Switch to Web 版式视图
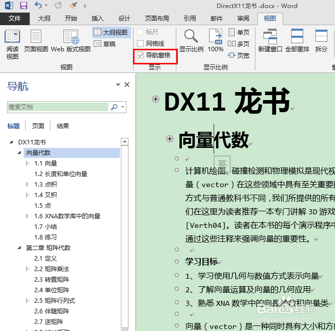Image resolution: width=335 pixels, height=331 pixels. 71,41
